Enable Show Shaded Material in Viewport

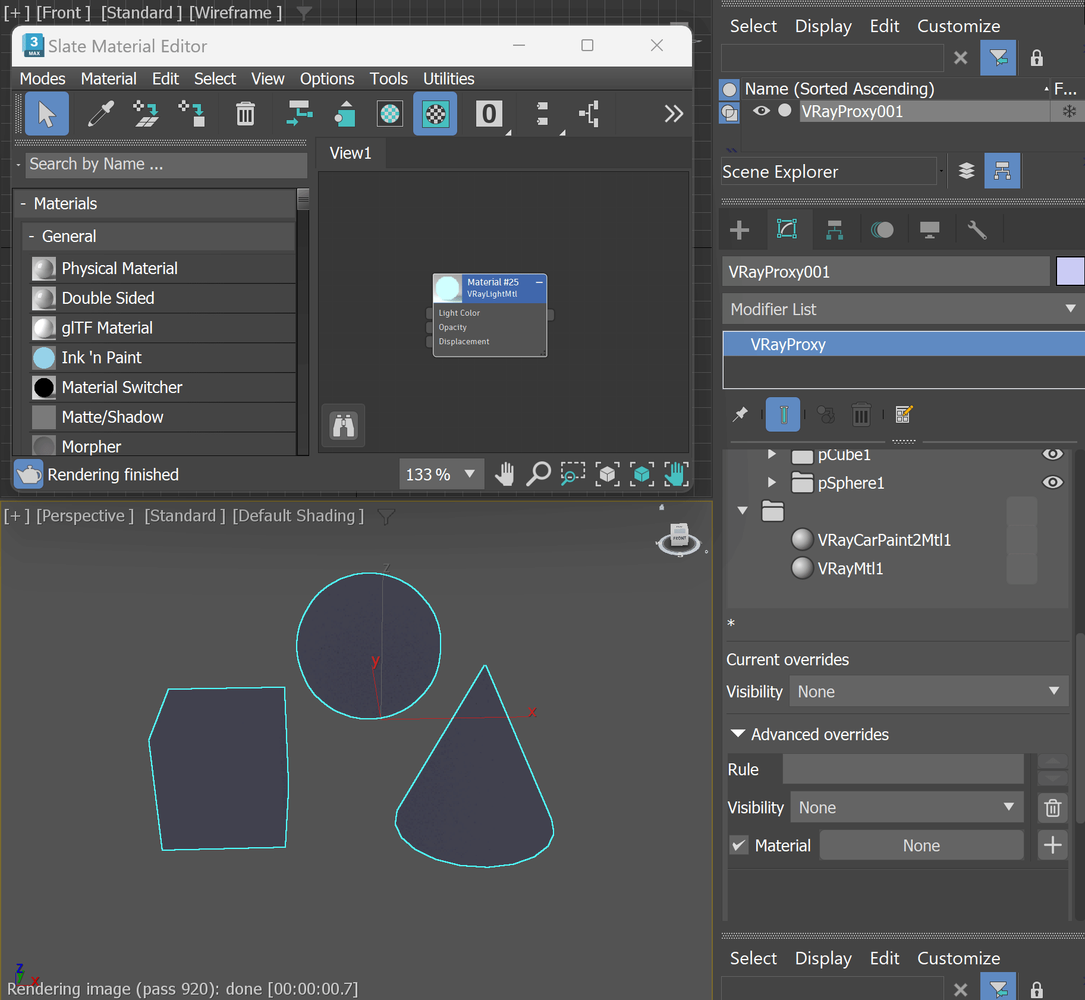click(435, 114)
